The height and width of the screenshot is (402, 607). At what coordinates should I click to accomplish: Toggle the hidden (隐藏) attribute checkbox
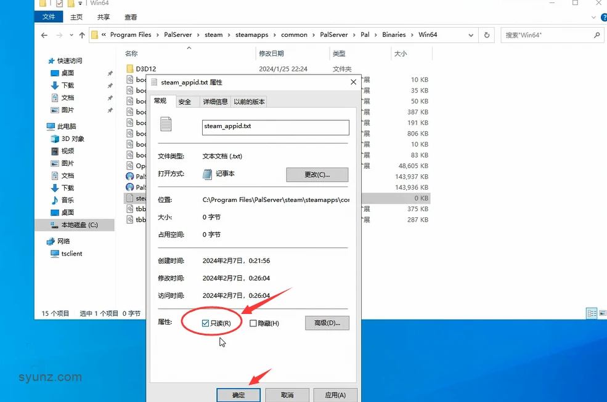click(253, 323)
